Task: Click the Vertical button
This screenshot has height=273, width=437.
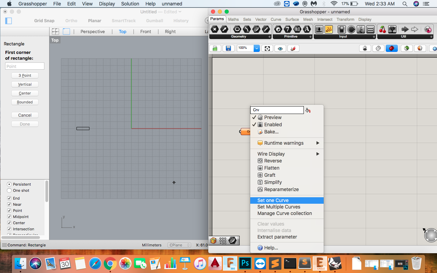Action: tap(25, 84)
